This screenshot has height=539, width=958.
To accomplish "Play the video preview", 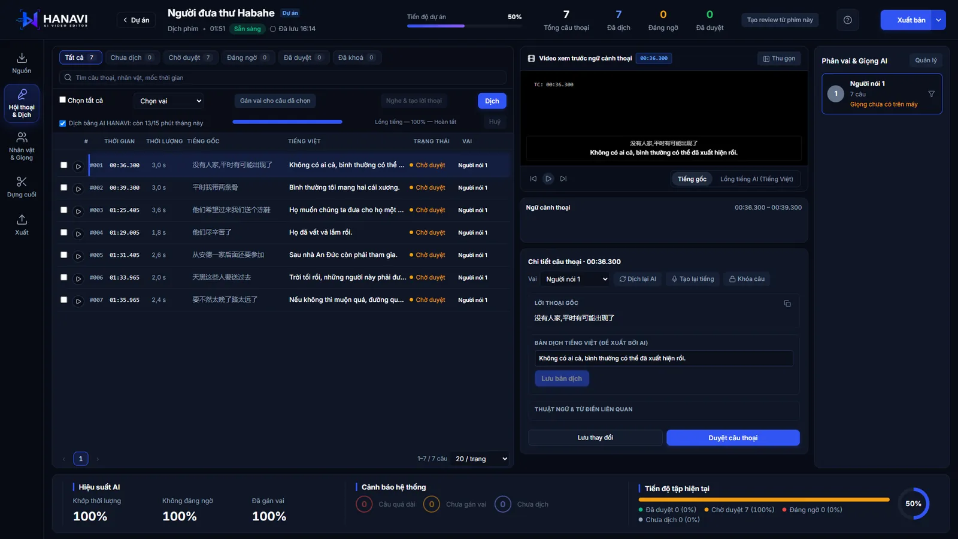I will click(548, 178).
